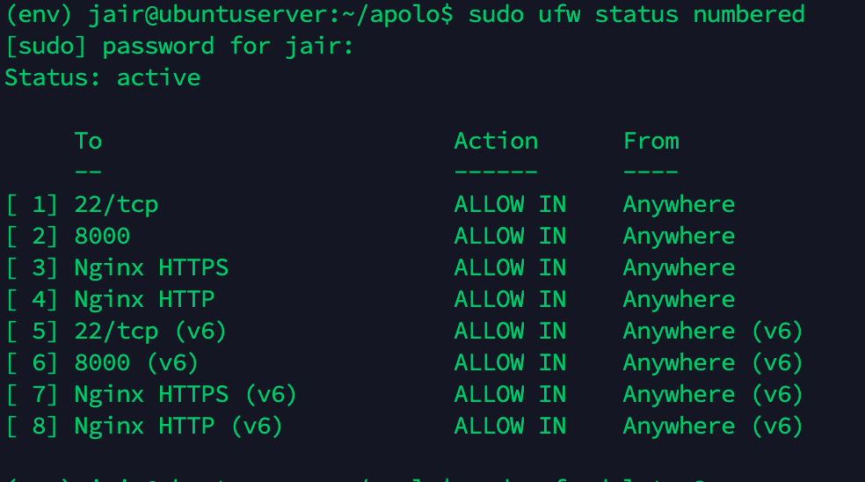Click the "8000" port in rule 2
Screen dimensions: 865x482
tap(102, 236)
